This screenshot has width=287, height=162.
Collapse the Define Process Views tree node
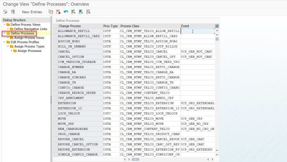coord(4,25)
